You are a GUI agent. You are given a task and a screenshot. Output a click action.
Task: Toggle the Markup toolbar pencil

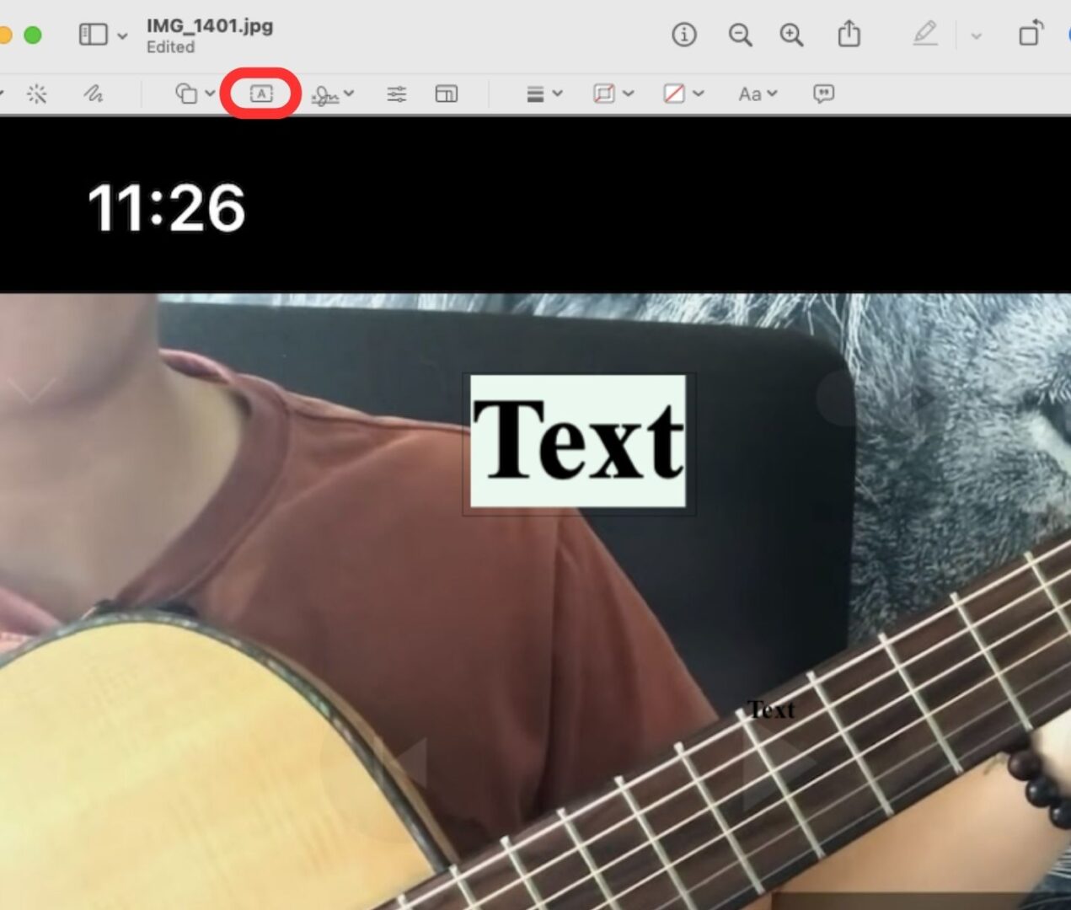pos(924,35)
